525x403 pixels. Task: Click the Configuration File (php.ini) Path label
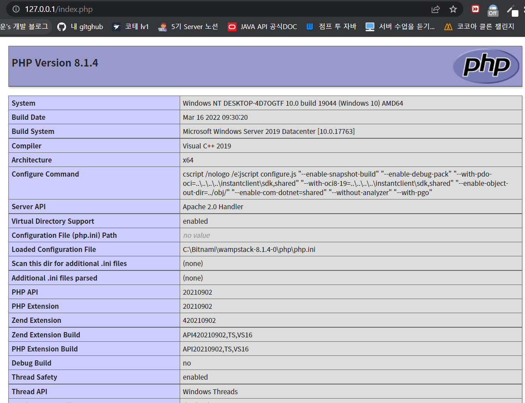coord(64,235)
